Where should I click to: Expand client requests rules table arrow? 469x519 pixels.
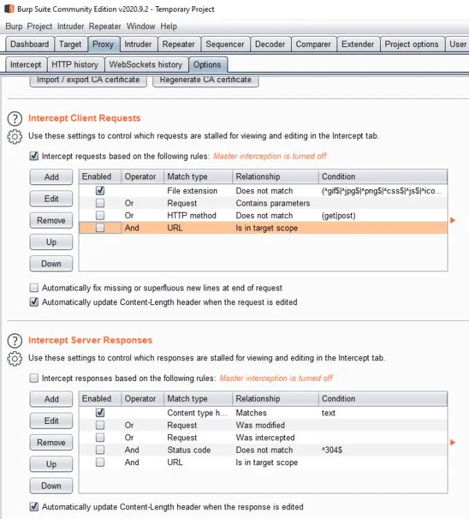point(453,220)
